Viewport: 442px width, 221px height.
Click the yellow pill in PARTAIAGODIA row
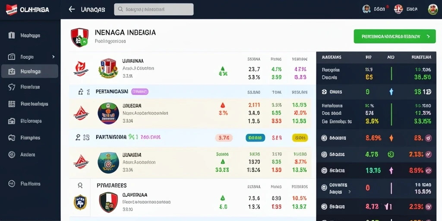point(300,138)
